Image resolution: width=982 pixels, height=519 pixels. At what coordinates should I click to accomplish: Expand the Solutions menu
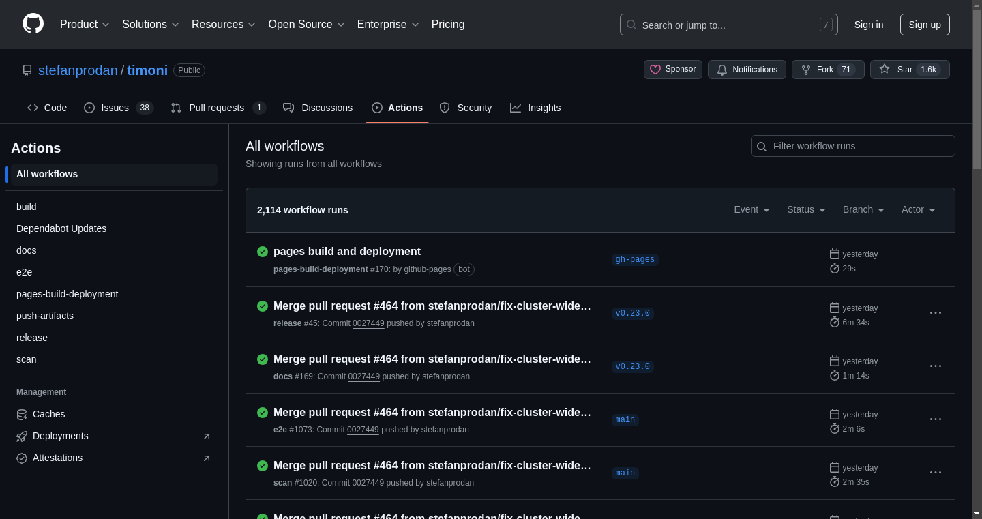[151, 25]
